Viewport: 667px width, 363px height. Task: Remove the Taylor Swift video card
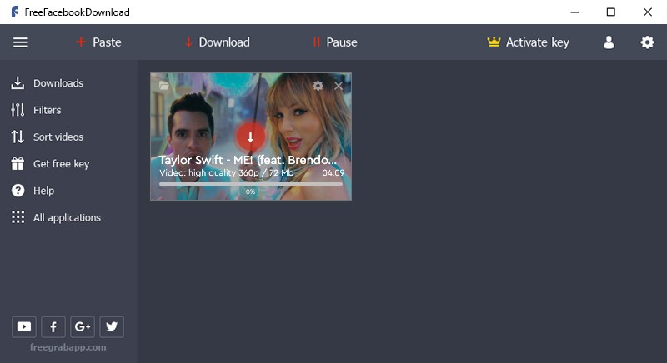339,87
